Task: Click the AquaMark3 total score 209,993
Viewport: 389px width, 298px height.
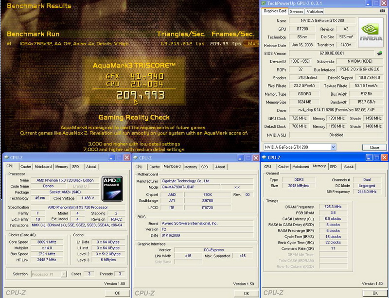Action: (x=141, y=95)
